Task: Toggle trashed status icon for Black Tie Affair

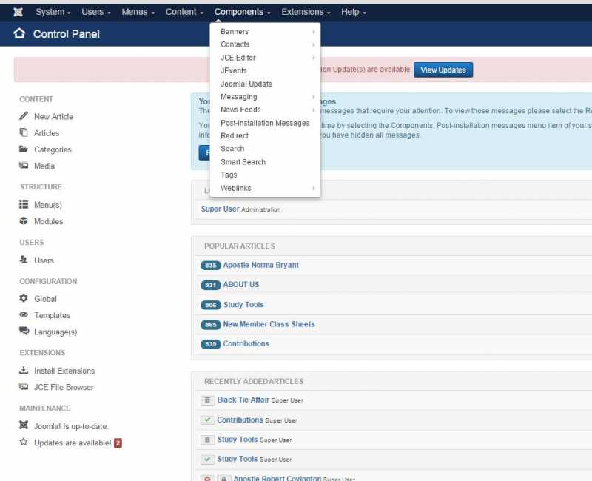Action: [207, 400]
